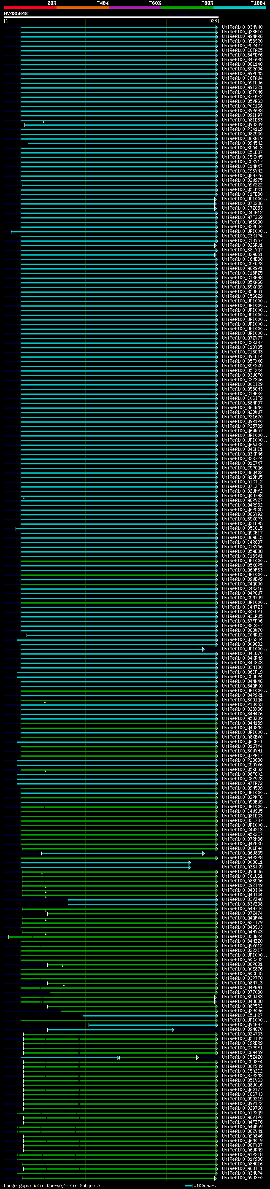Click the UniRef100_Q29096 label
This screenshot has width=270, height=1189.
tap(242, 1011)
